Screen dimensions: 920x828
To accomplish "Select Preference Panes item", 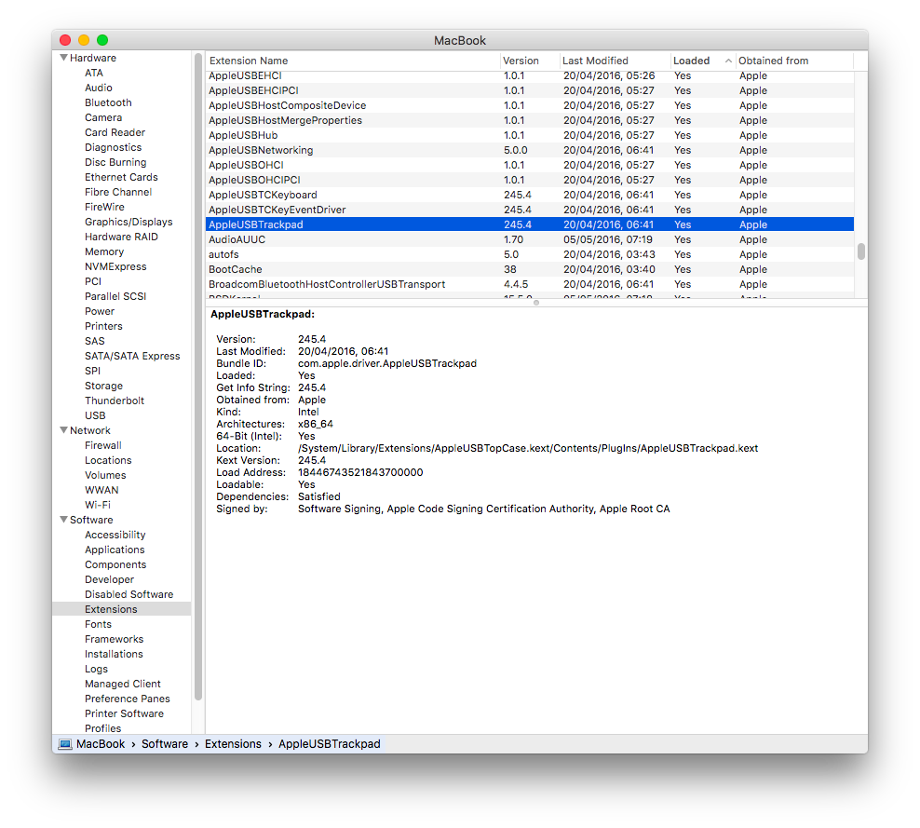I will tap(128, 699).
